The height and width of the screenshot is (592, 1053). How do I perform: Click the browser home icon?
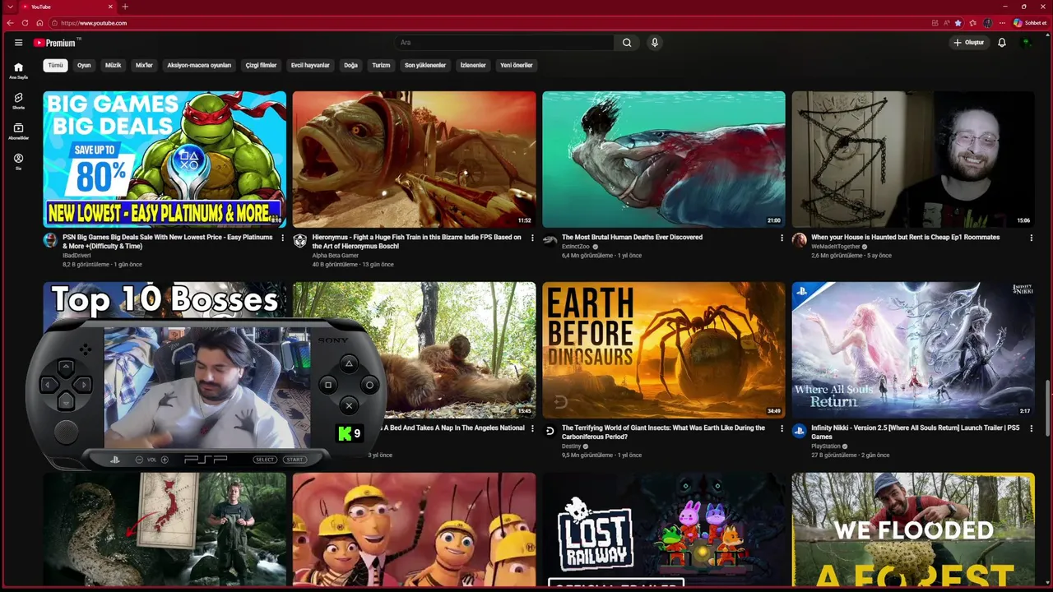coord(39,23)
